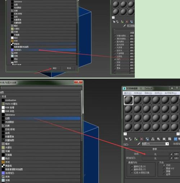This screenshot has height=183, width=180.
Task: Check 翻转绿色 (Y) option
Action: [x=132, y=170]
